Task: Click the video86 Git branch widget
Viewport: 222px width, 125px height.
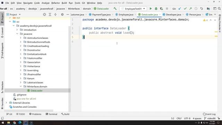Action: [210, 118]
